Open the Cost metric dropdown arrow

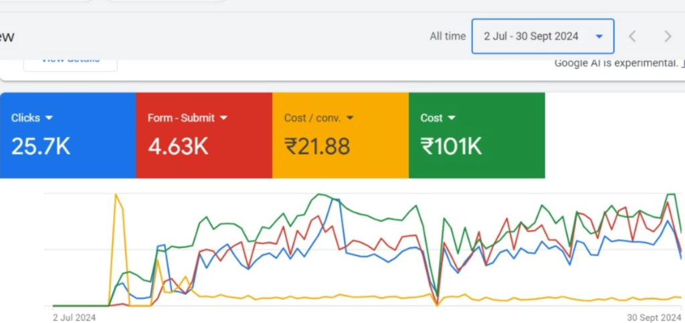[452, 118]
